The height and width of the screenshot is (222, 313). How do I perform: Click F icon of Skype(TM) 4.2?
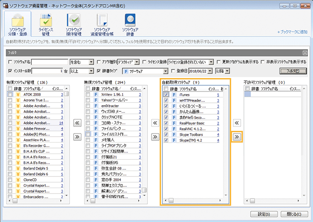(174, 140)
